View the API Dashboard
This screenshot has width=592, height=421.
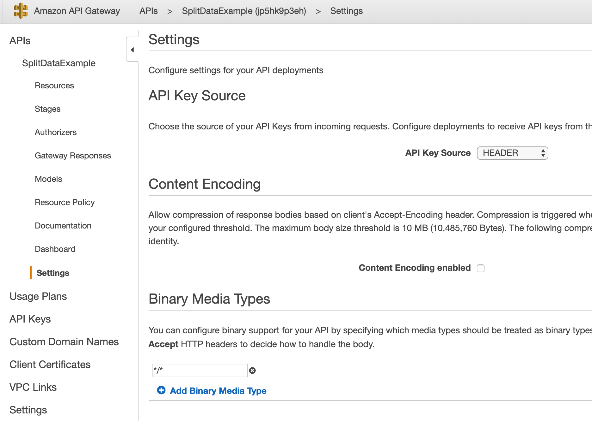click(x=55, y=249)
